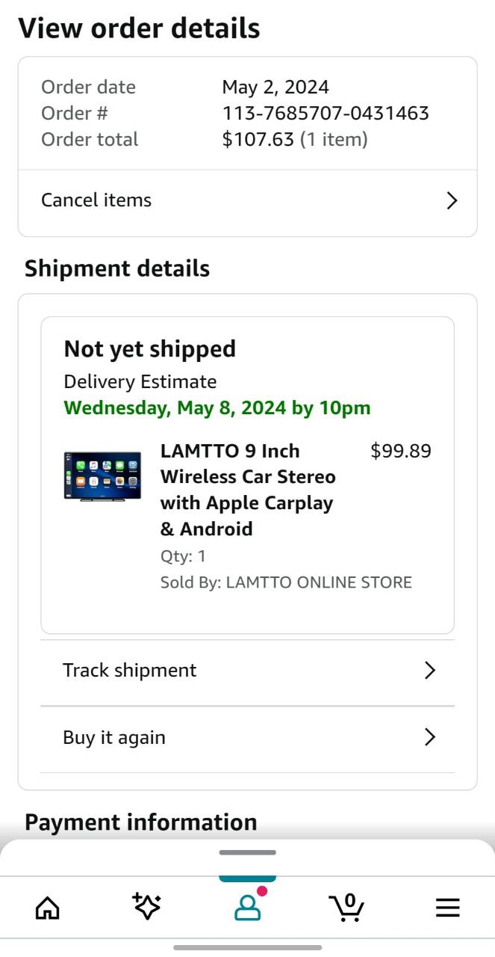Tap LAMTTO ONLINE STORE seller name
The image size is (495, 957).
[x=318, y=582]
